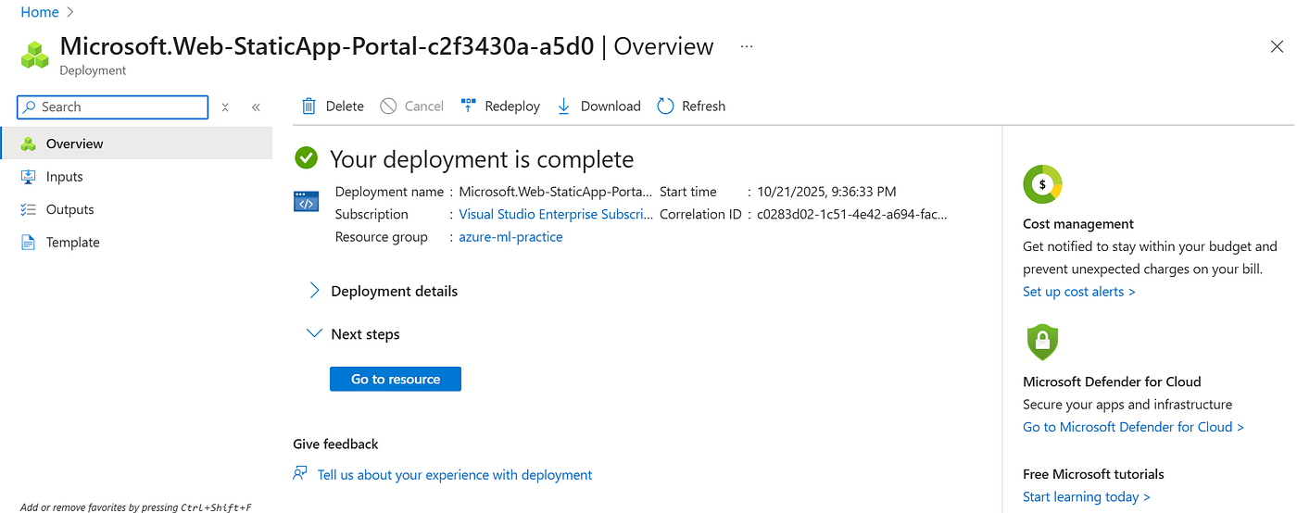Click the Redeploy icon in toolbar
This screenshot has width=1297, height=513.
[469, 106]
